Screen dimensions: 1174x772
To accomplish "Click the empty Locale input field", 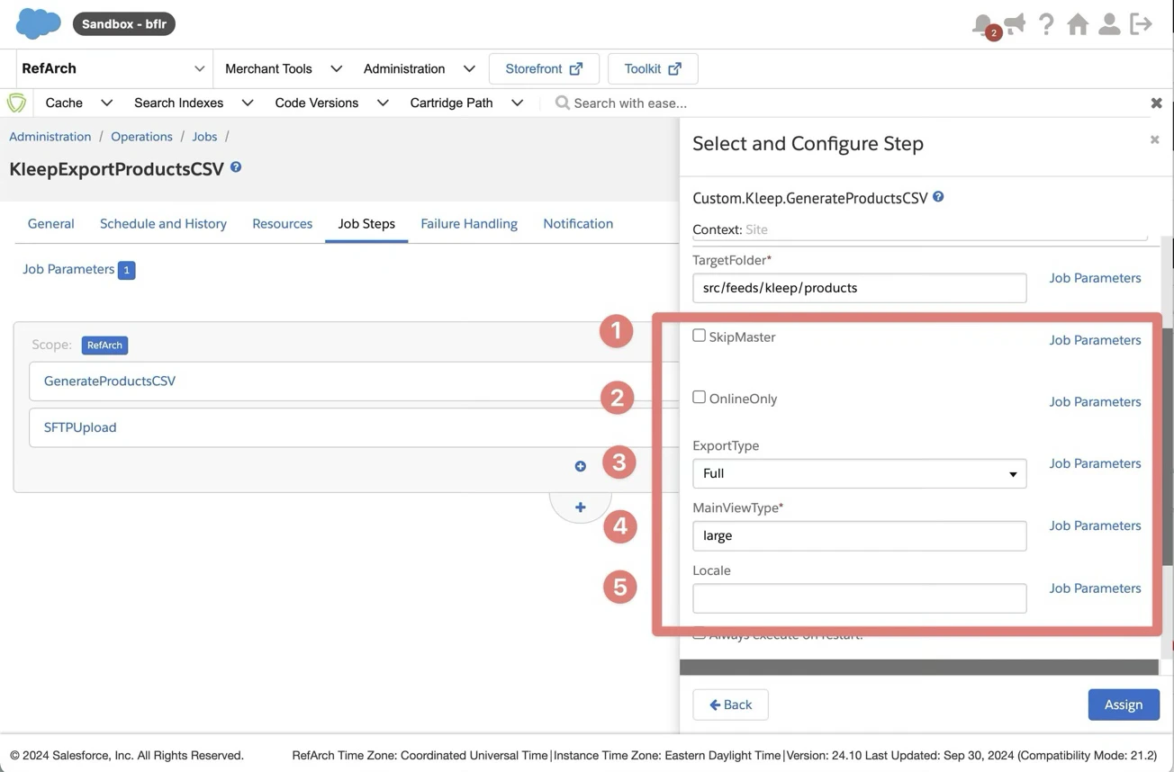I will click(859, 598).
